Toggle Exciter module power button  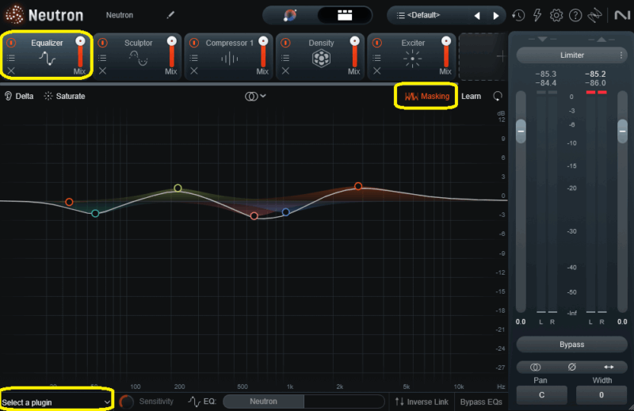click(x=377, y=43)
